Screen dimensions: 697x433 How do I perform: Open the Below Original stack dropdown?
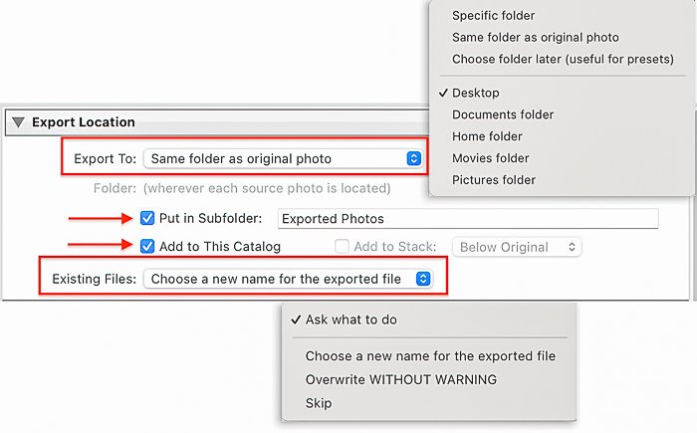coord(517,247)
